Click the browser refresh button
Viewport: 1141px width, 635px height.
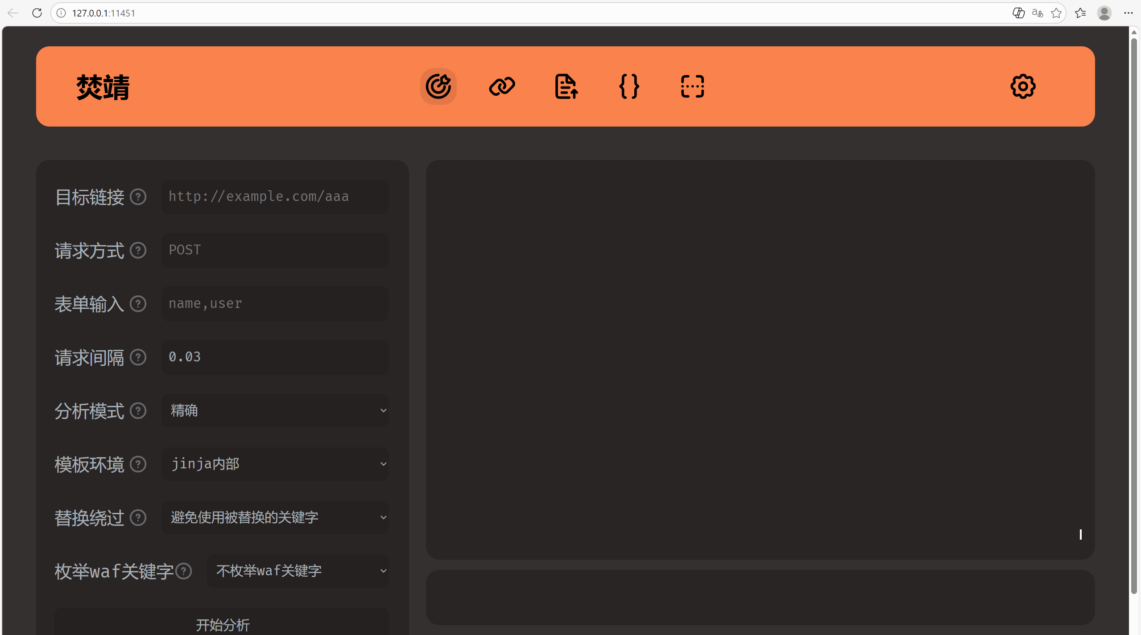[x=37, y=13]
